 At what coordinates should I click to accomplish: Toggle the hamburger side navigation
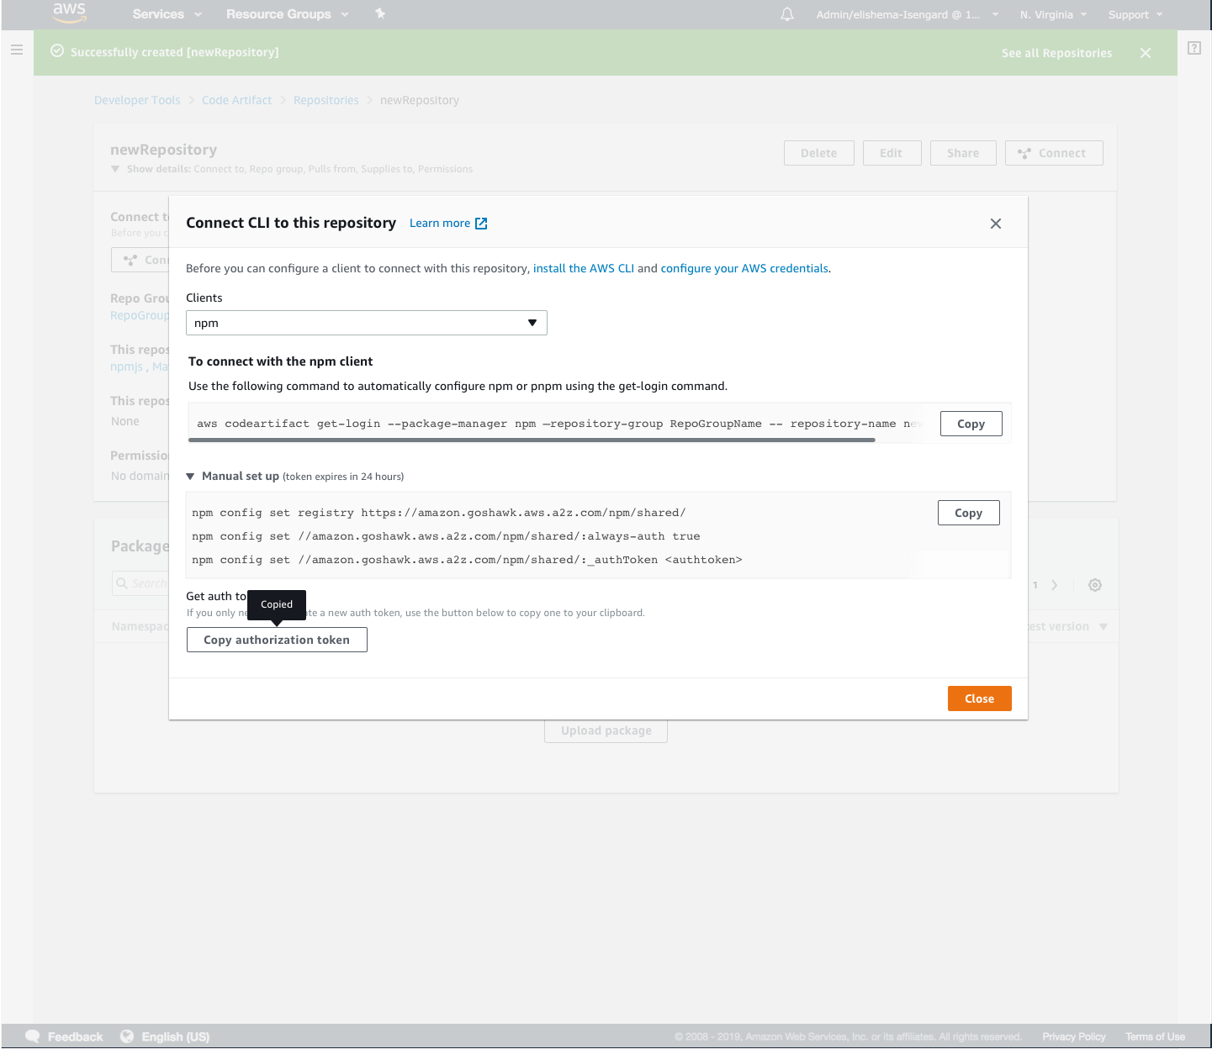point(16,50)
